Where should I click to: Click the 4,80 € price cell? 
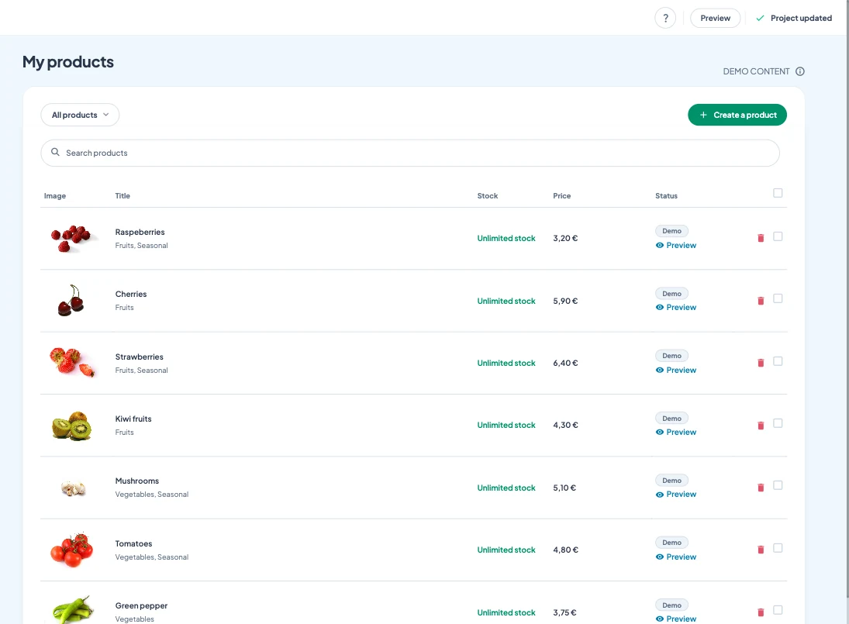click(565, 550)
